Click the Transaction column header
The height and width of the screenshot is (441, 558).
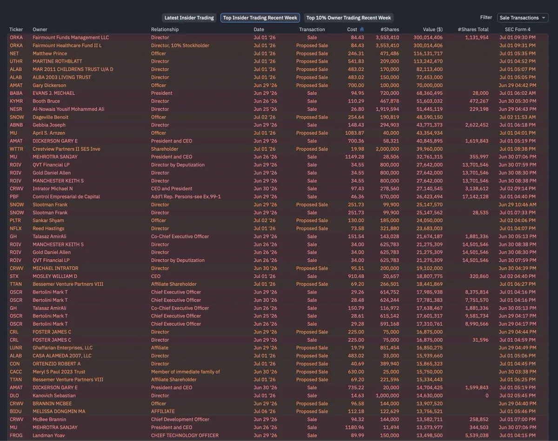pos(312,29)
